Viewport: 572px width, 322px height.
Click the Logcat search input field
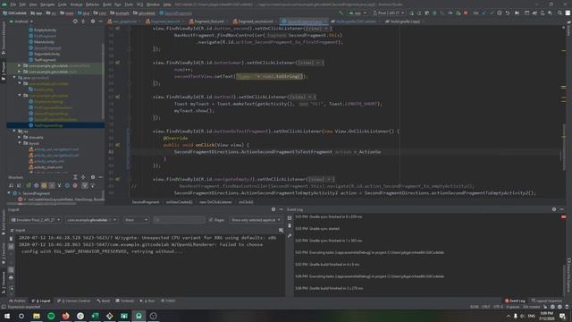click(x=179, y=220)
